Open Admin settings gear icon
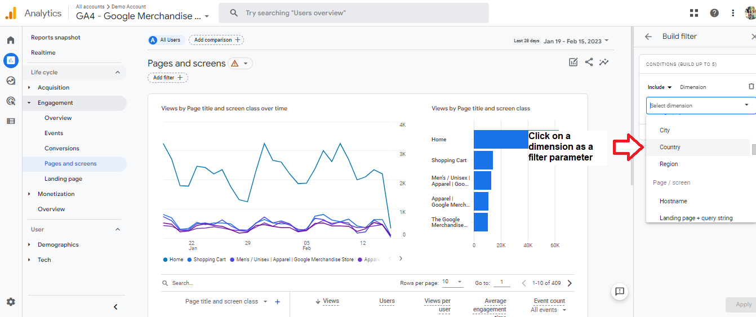The image size is (756, 317). point(11,302)
